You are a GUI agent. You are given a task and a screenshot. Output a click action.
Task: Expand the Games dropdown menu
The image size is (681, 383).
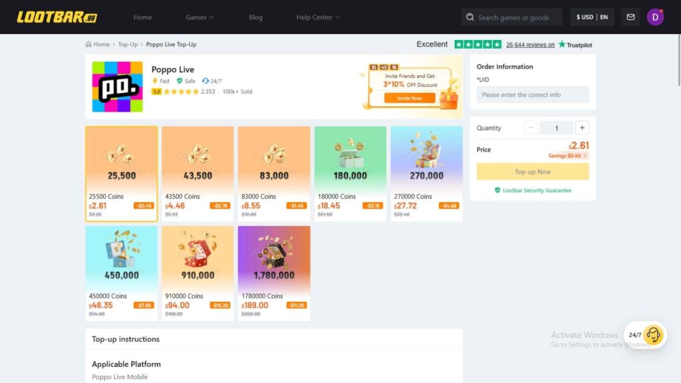click(x=200, y=17)
